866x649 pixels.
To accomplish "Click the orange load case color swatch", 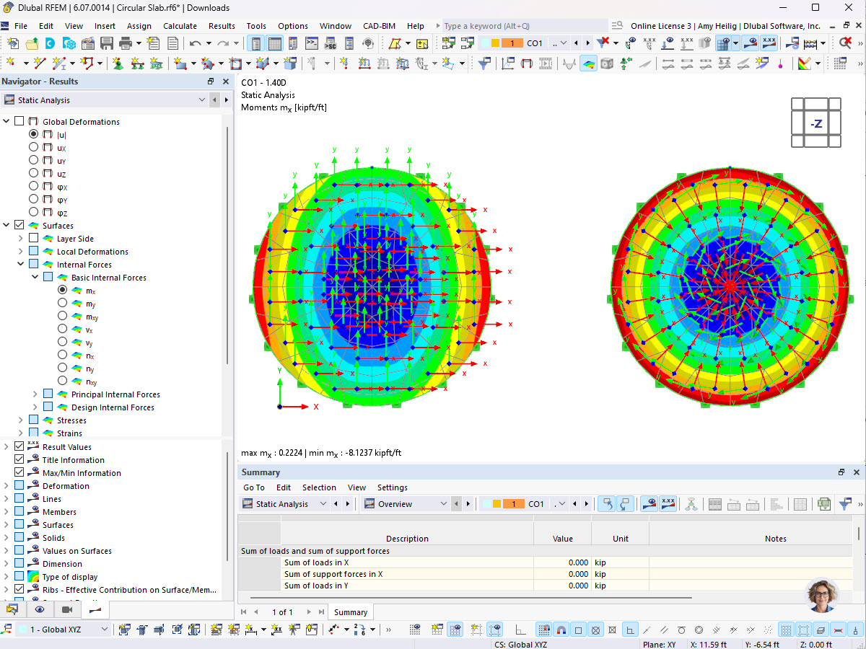I will [512, 43].
